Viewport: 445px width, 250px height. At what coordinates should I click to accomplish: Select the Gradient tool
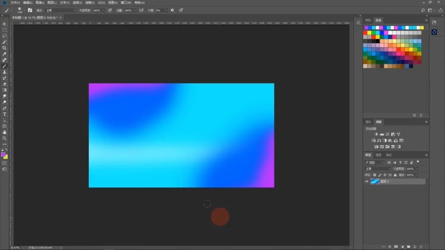tap(4, 90)
